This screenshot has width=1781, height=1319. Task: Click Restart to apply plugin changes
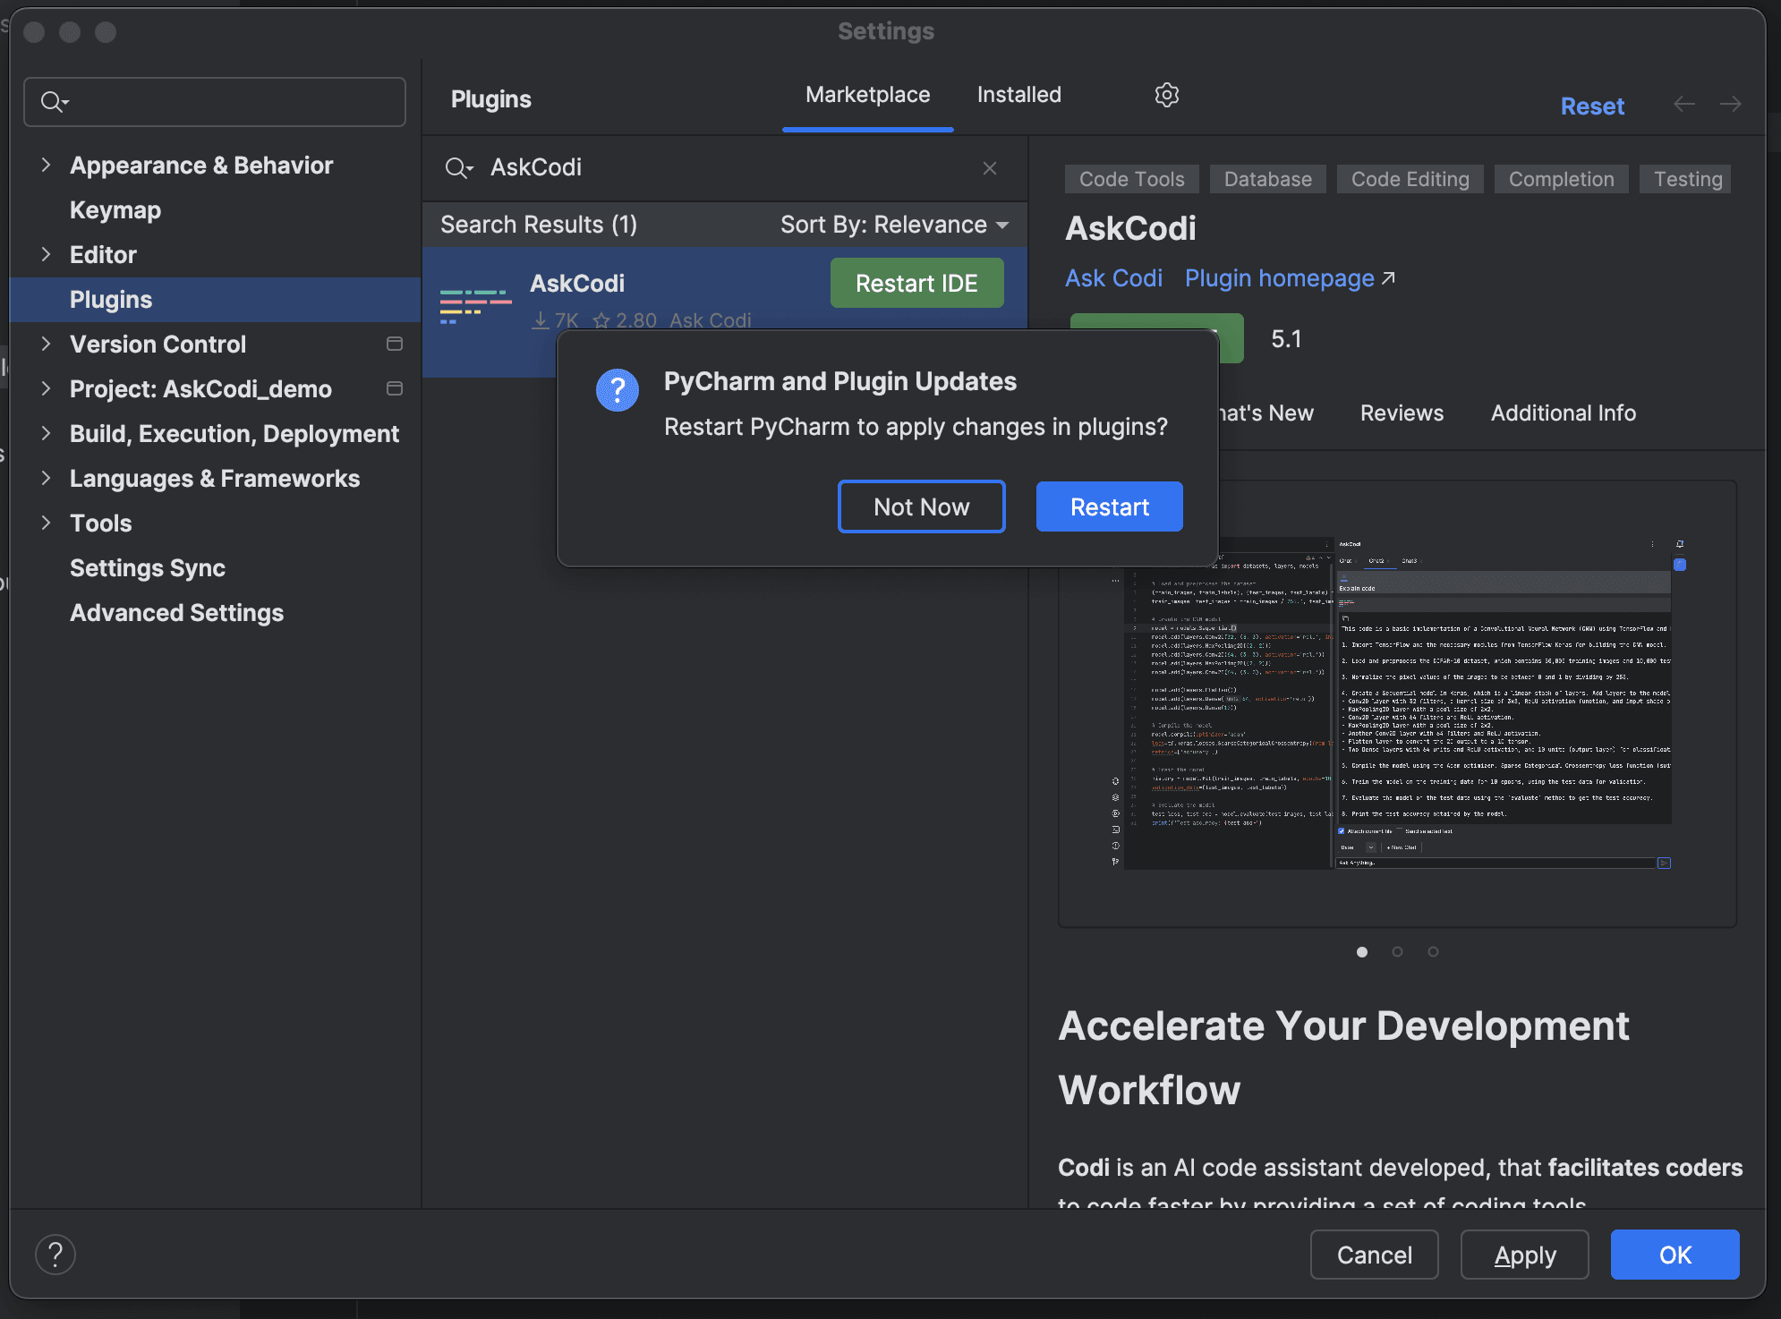pyautogui.click(x=1109, y=506)
